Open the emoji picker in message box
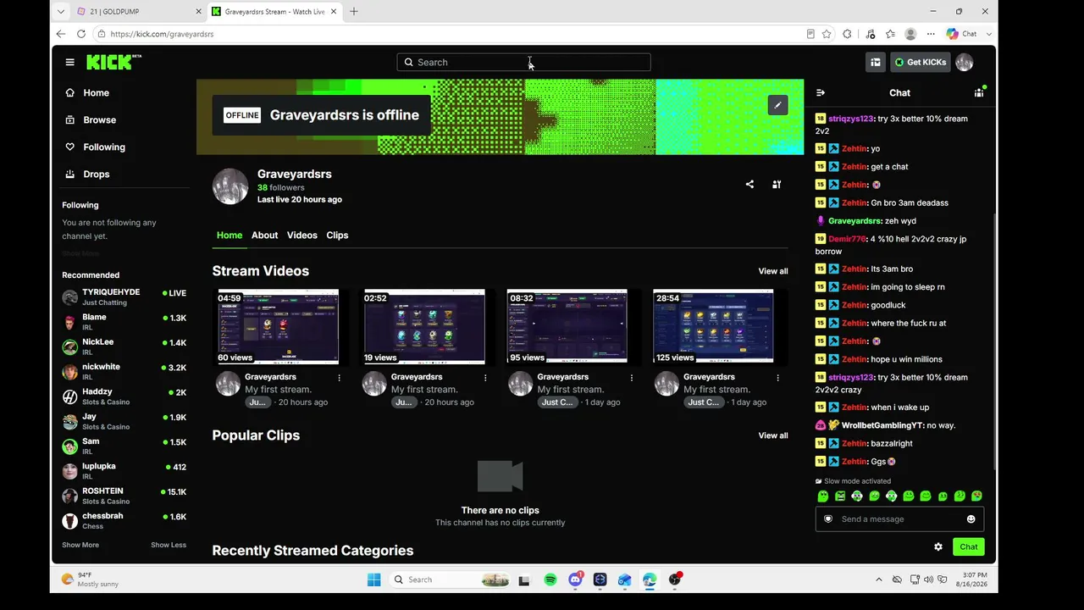This screenshot has width=1084, height=610. pyautogui.click(x=971, y=519)
